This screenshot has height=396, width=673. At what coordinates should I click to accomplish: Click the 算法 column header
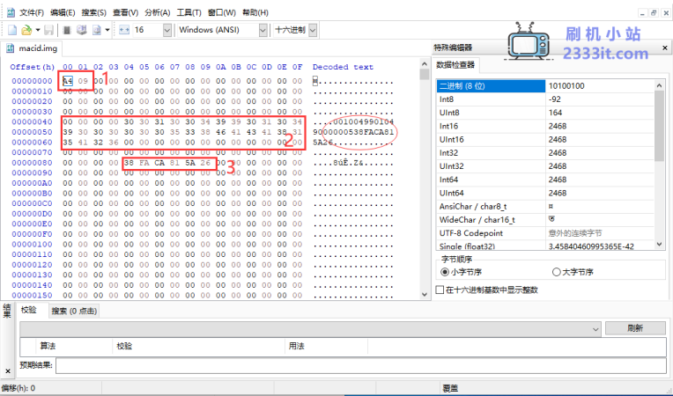click(74, 346)
